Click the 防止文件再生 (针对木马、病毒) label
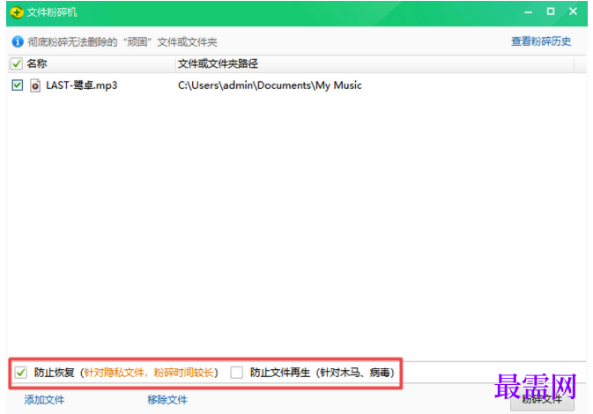The height and width of the screenshot is (414, 593). tap(322, 373)
